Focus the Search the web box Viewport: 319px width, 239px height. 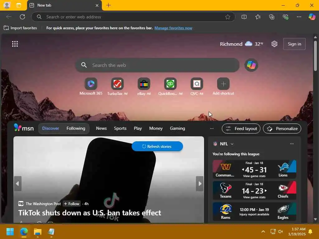pos(157,65)
